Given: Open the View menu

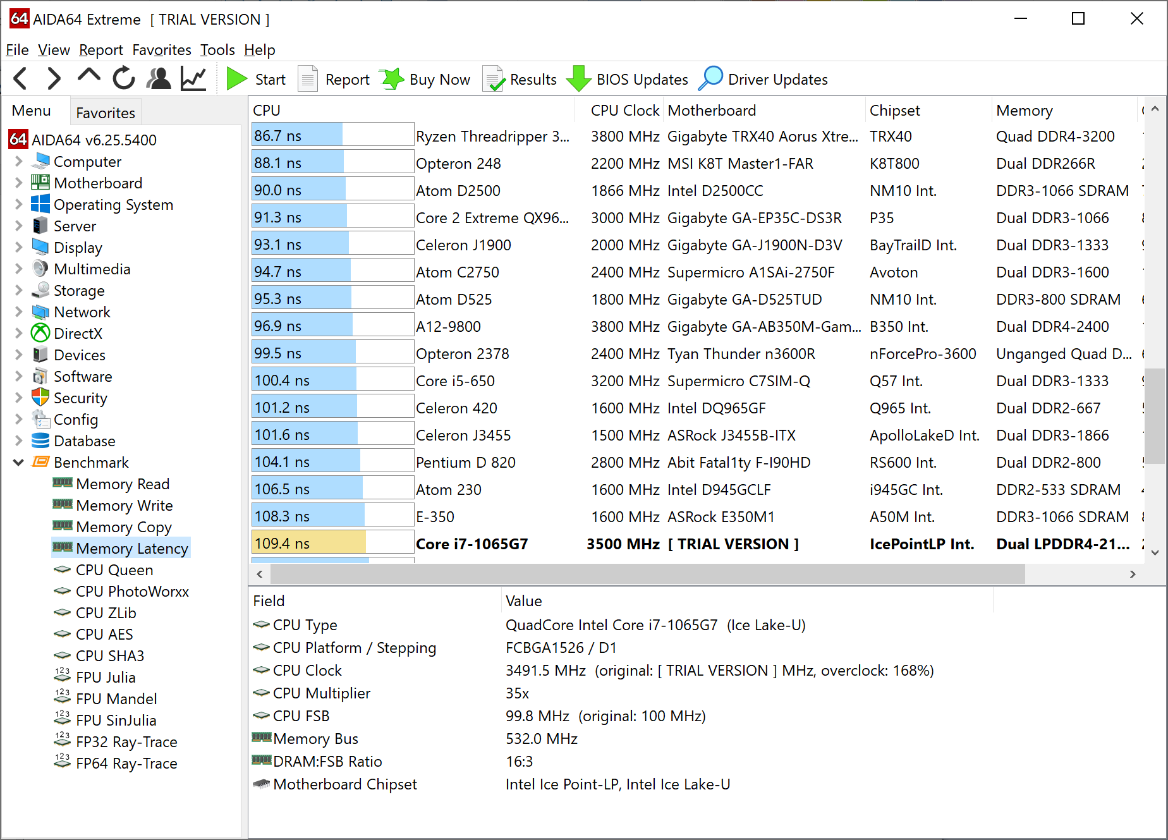Looking at the screenshot, I should pos(54,50).
